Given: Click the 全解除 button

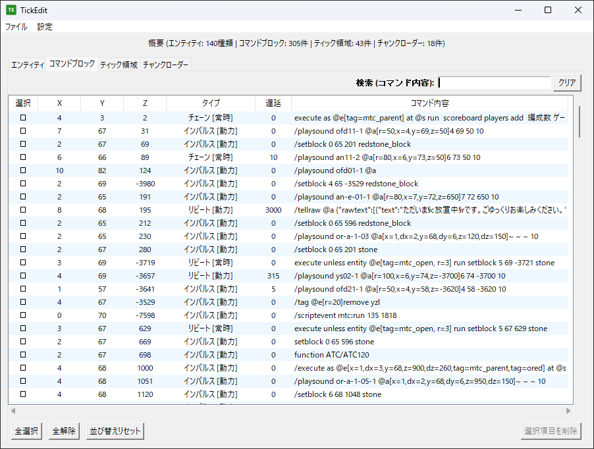Looking at the screenshot, I should click(64, 431).
